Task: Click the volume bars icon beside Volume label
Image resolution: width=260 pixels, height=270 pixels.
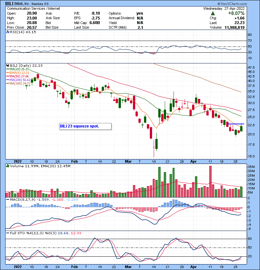Action: pos(7,166)
